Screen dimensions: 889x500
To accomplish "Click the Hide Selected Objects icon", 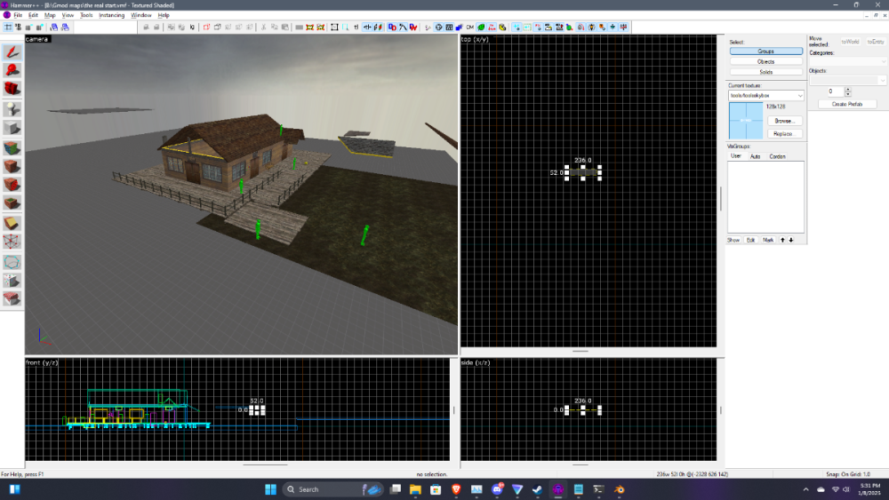I will point(206,28).
